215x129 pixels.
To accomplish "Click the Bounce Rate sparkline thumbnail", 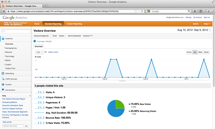I will click(x=39, y=118).
